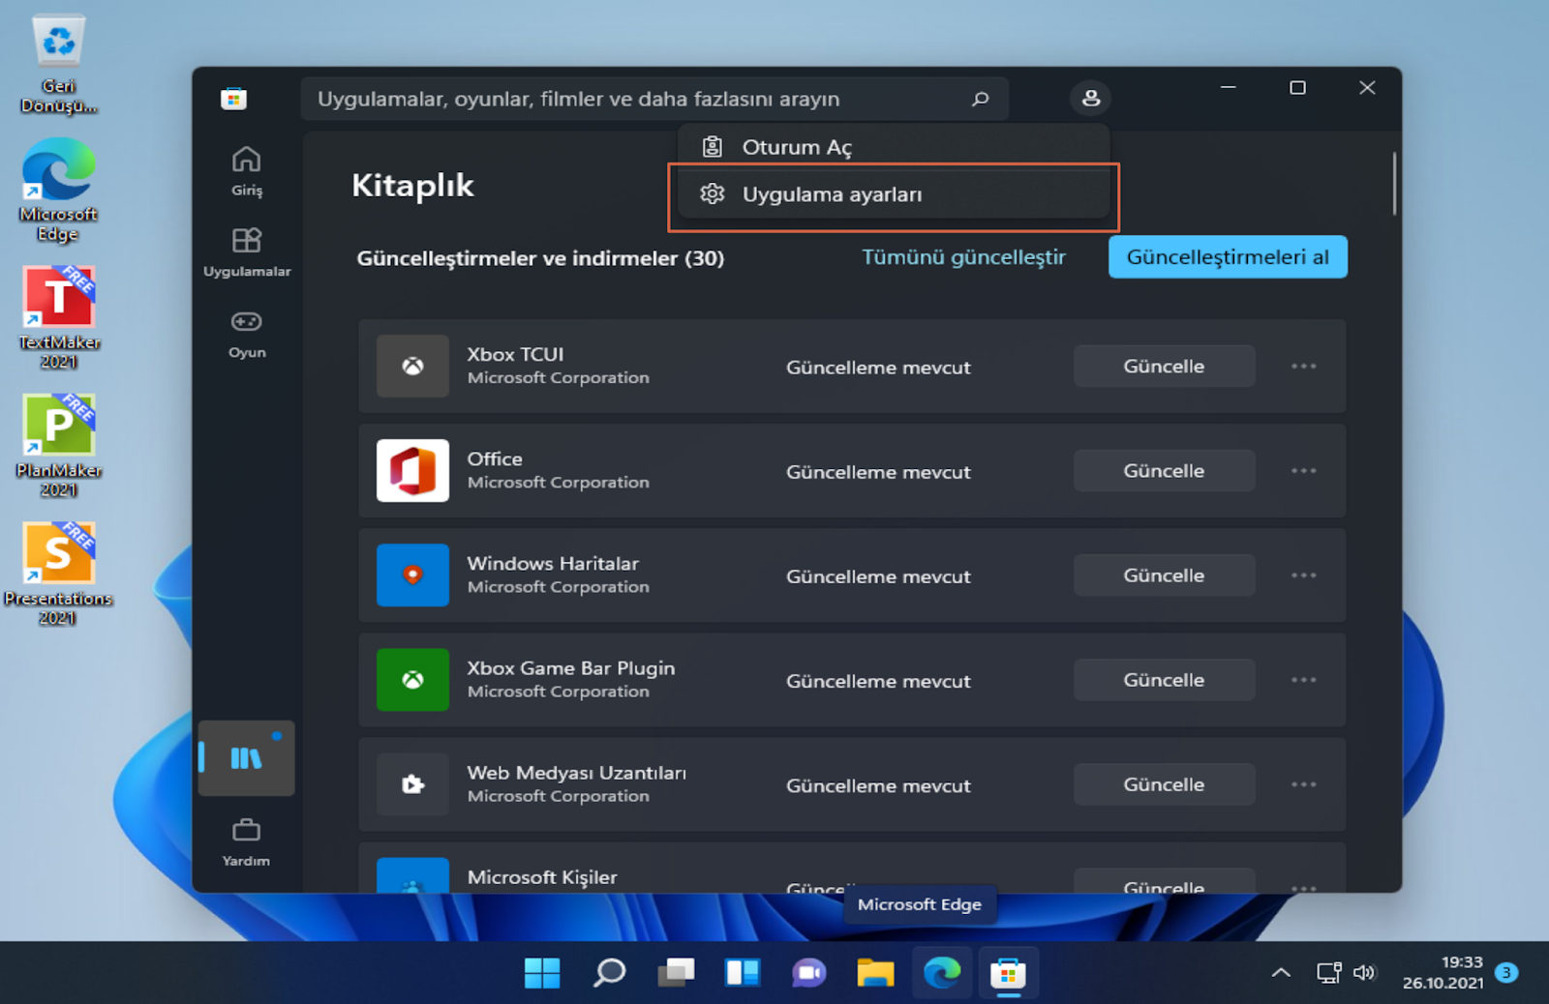Select Geri Dönüşüm recycle bin desktop icon
Image resolution: width=1549 pixels, height=1004 pixels.
pyautogui.click(x=59, y=64)
